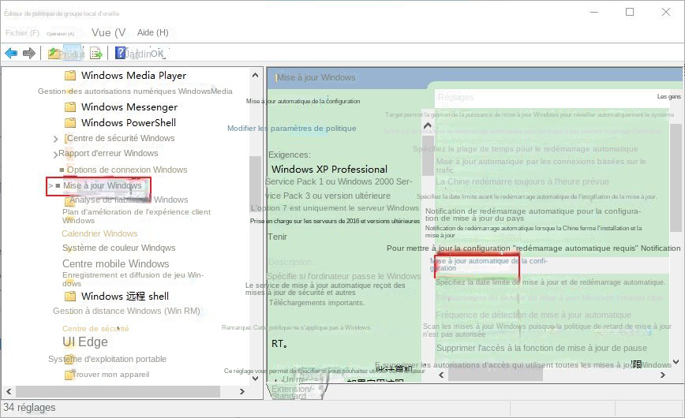Viewport: 685px width, 418px height.
Task: Click the Réglages column header
Action: 455,97
